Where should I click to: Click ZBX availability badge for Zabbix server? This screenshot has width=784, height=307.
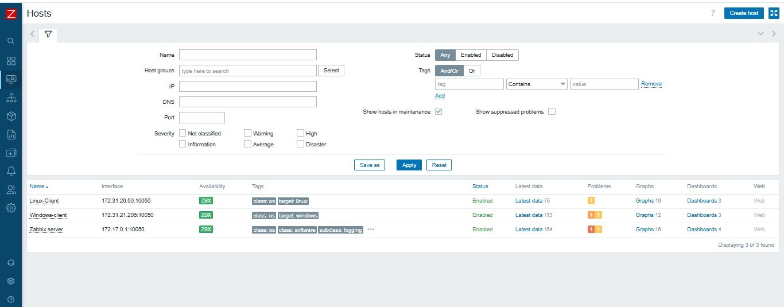pos(205,230)
